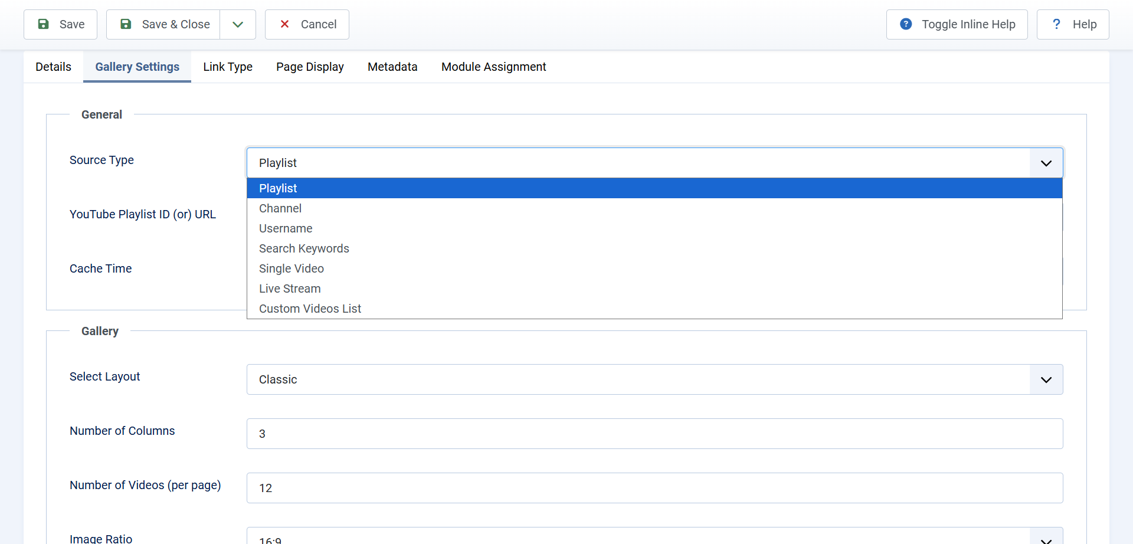Open the Help page
This screenshot has width=1133, height=544.
(1073, 24)
